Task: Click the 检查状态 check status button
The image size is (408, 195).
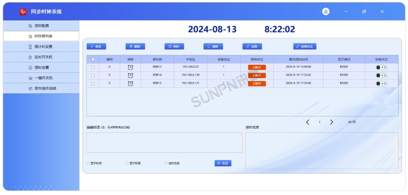Action: tap(305, 46)
